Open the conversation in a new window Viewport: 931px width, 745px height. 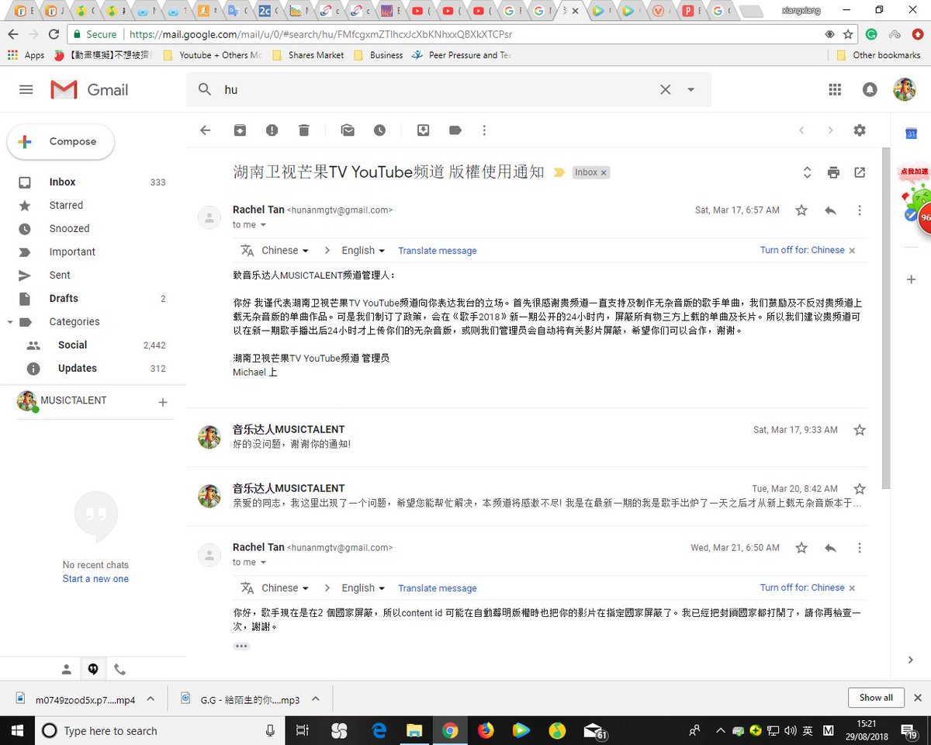(860, 172)
